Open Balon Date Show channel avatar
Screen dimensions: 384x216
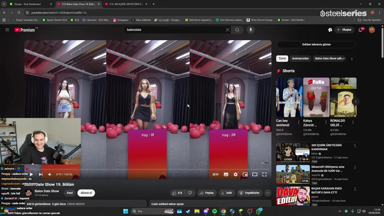tap(28, 193)
